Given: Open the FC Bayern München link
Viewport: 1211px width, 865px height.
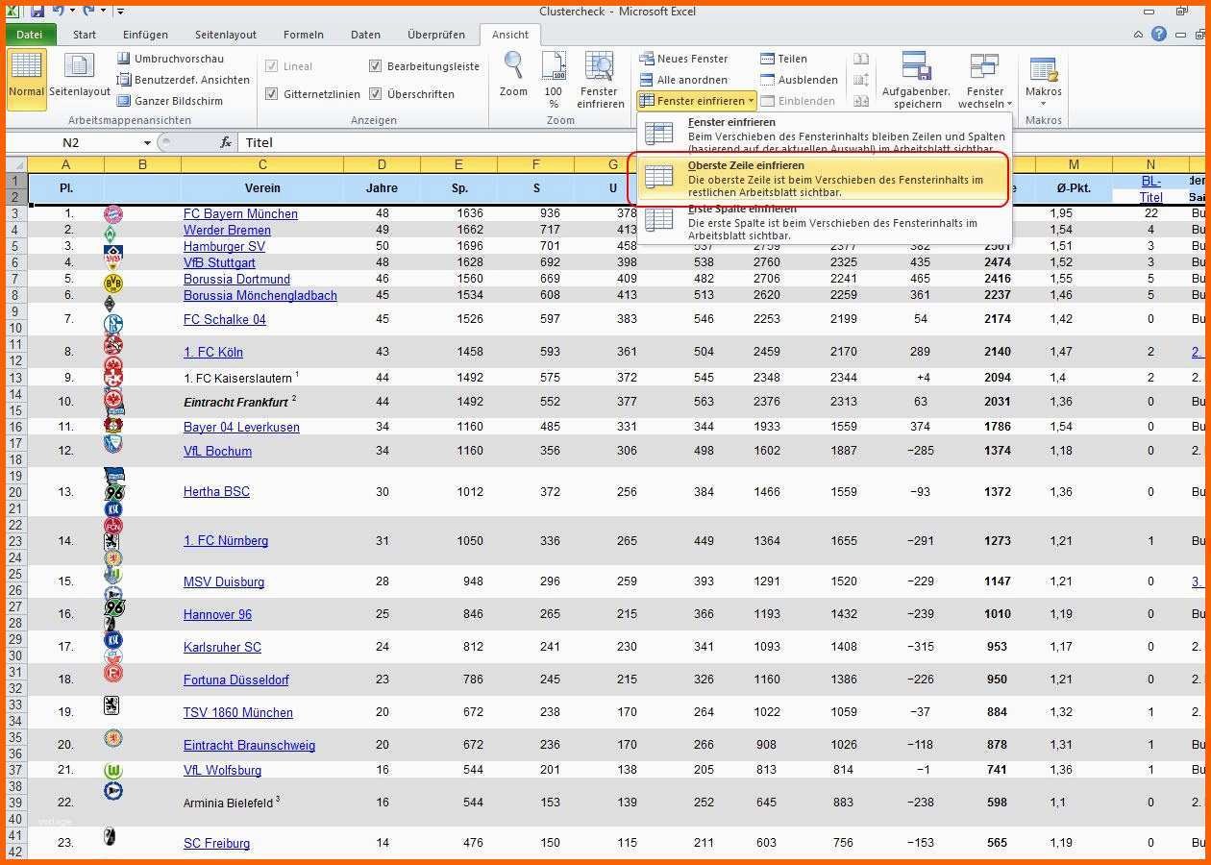Looking at the screenshot, I should coord(240,213).
